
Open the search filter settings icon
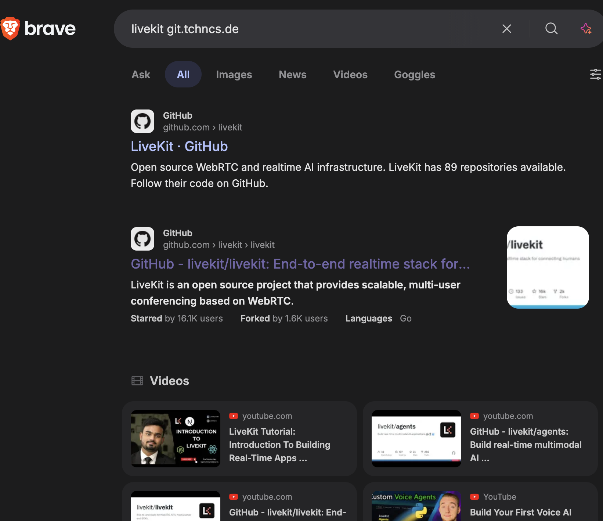point(595,74)
